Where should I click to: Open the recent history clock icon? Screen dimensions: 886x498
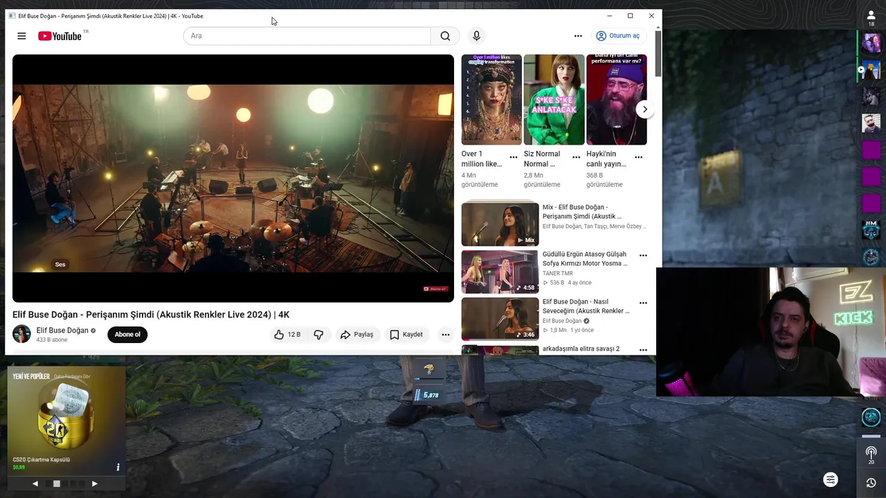point(871,483)
